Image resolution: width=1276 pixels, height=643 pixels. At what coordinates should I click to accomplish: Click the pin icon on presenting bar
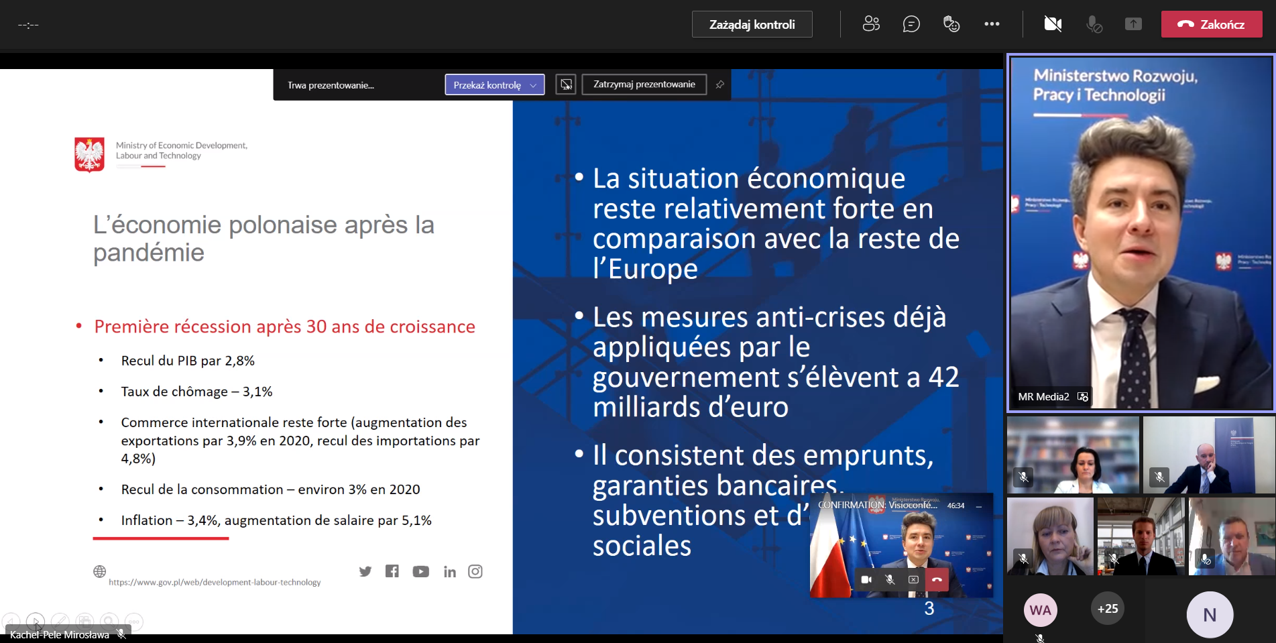pos(719,84)
